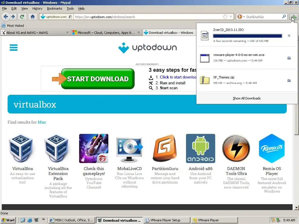Open the Remix OS Player icon
The image size is (299, 224).
272,148
